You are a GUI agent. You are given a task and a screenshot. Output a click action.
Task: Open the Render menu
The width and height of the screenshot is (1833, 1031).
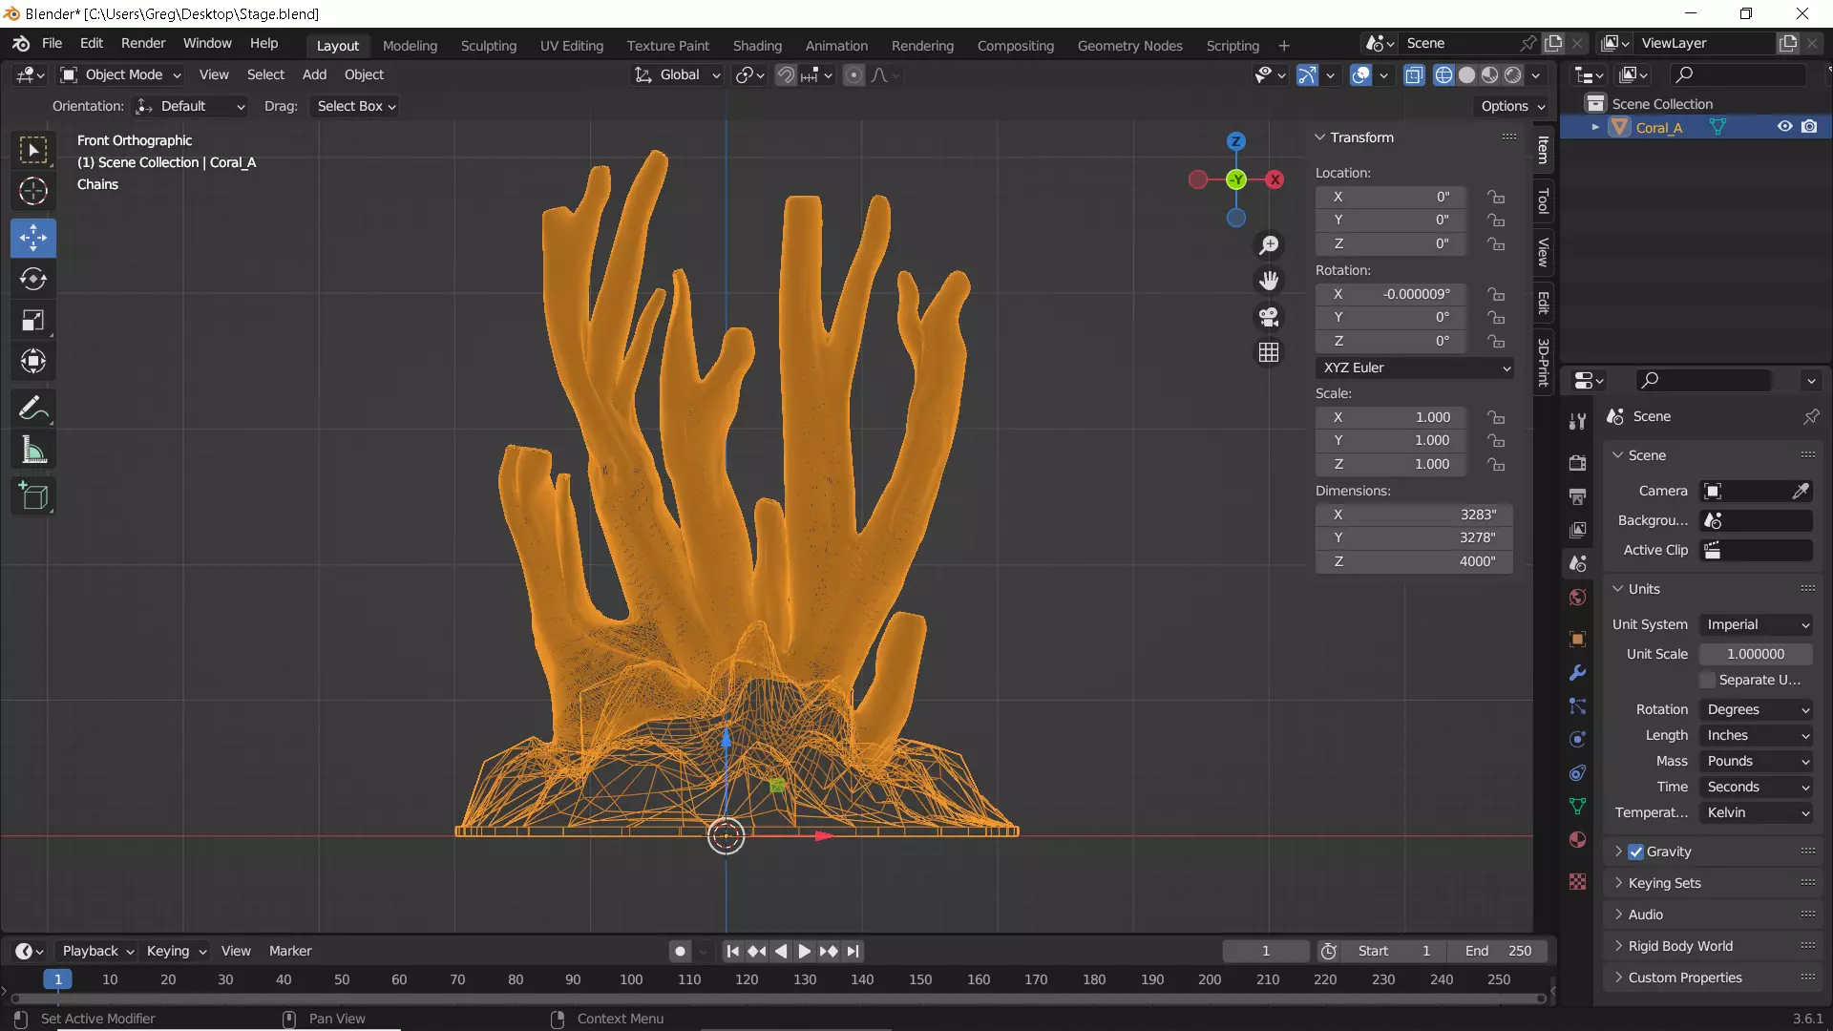click(x=143, y=43)
